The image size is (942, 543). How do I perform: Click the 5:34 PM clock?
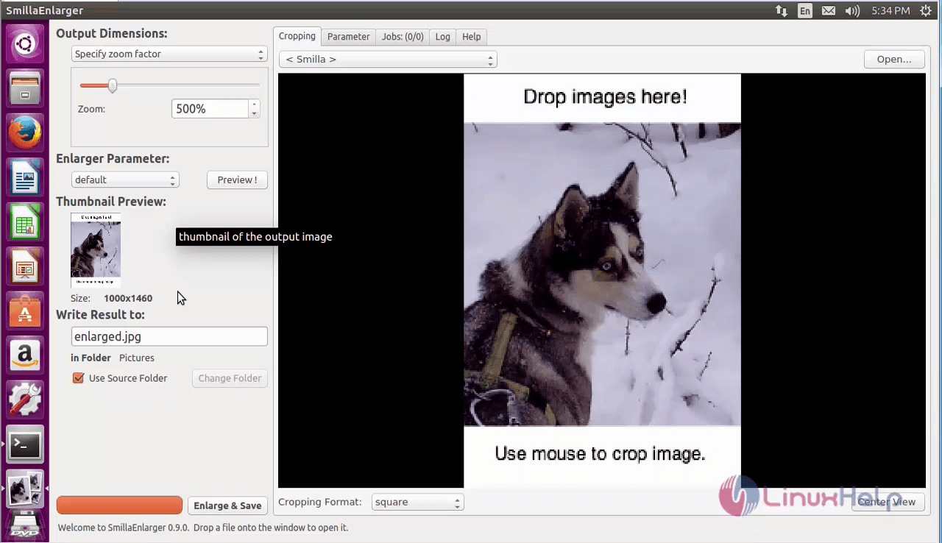tap(890, 10)
